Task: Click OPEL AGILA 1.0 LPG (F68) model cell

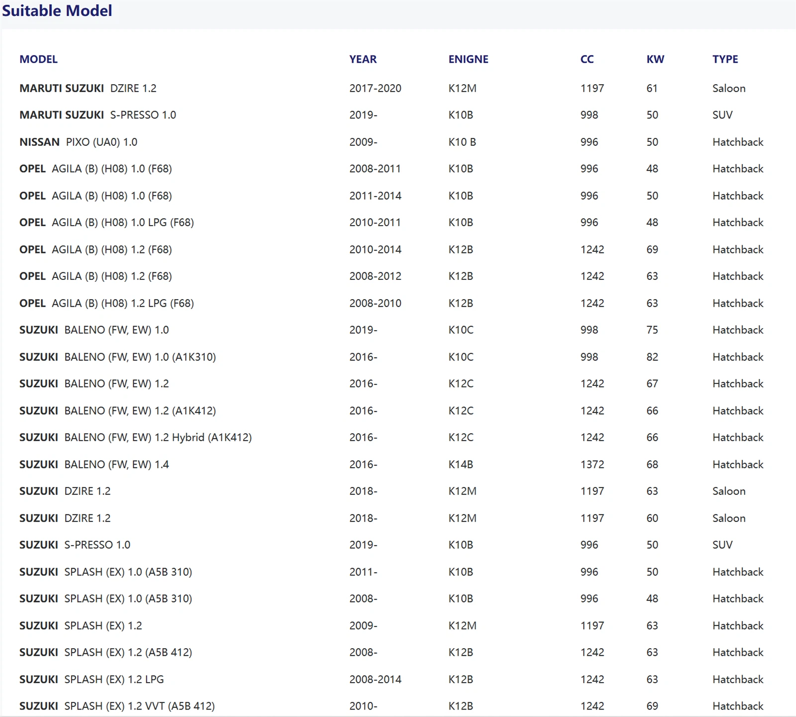Action: point(107,223)
